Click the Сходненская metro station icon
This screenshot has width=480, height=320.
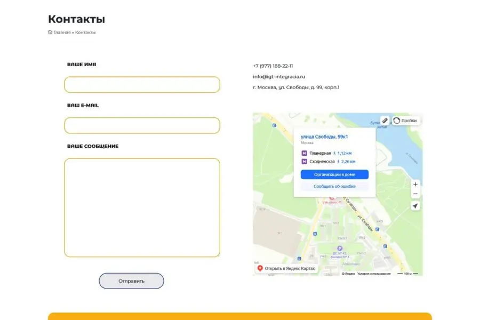coord(304,161)
